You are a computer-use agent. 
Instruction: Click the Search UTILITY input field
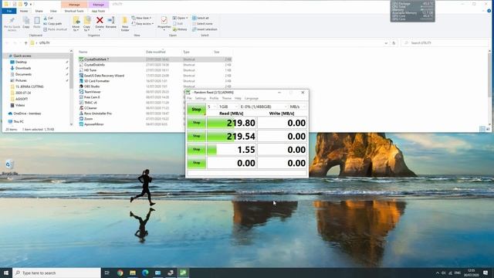pyautogui.click(x=445, y=43)
